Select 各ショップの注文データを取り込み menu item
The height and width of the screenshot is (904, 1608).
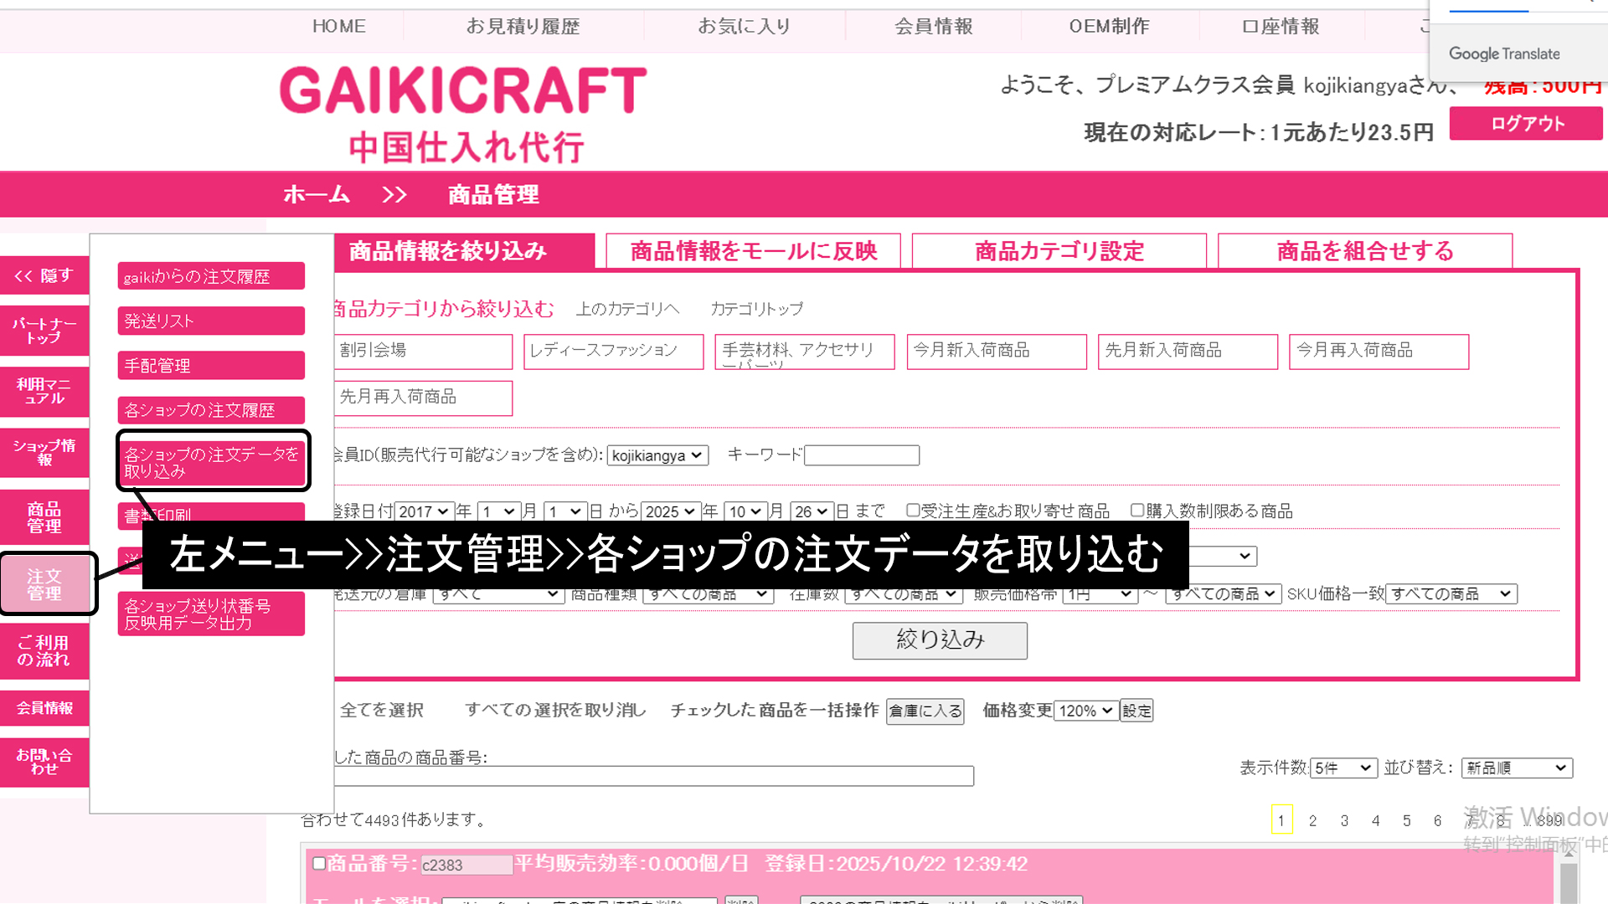click(212, 462)
